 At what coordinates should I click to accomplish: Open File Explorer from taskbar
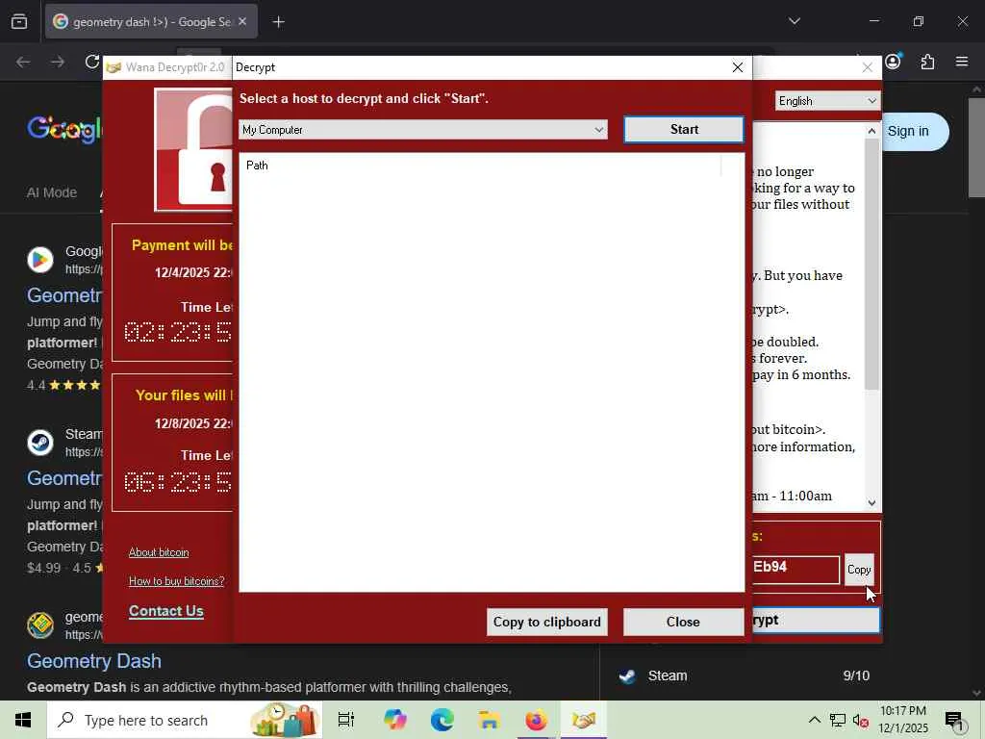489,720
